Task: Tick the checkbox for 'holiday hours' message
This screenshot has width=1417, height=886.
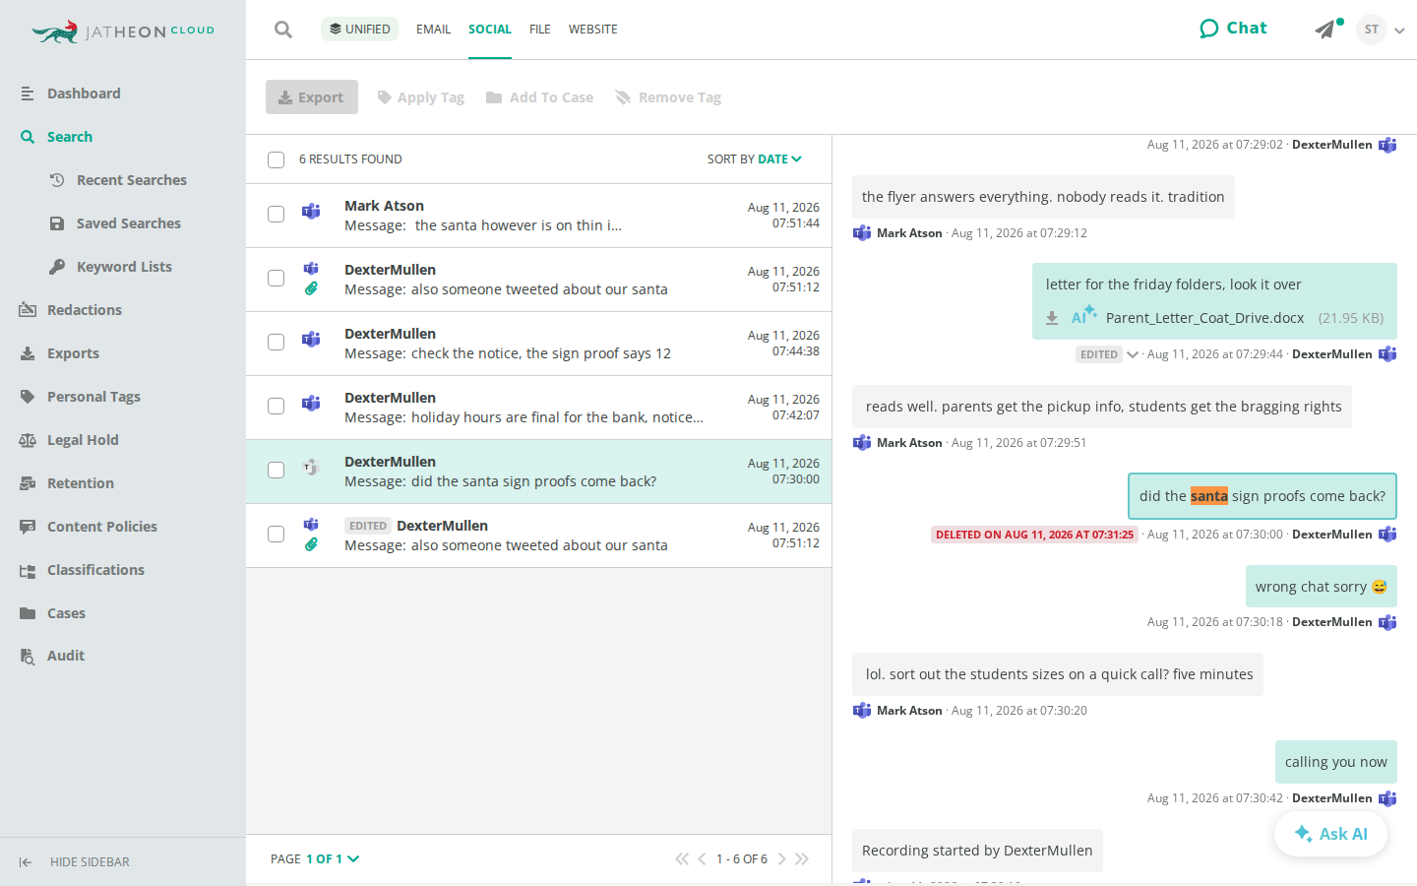Action: (277, 407)
